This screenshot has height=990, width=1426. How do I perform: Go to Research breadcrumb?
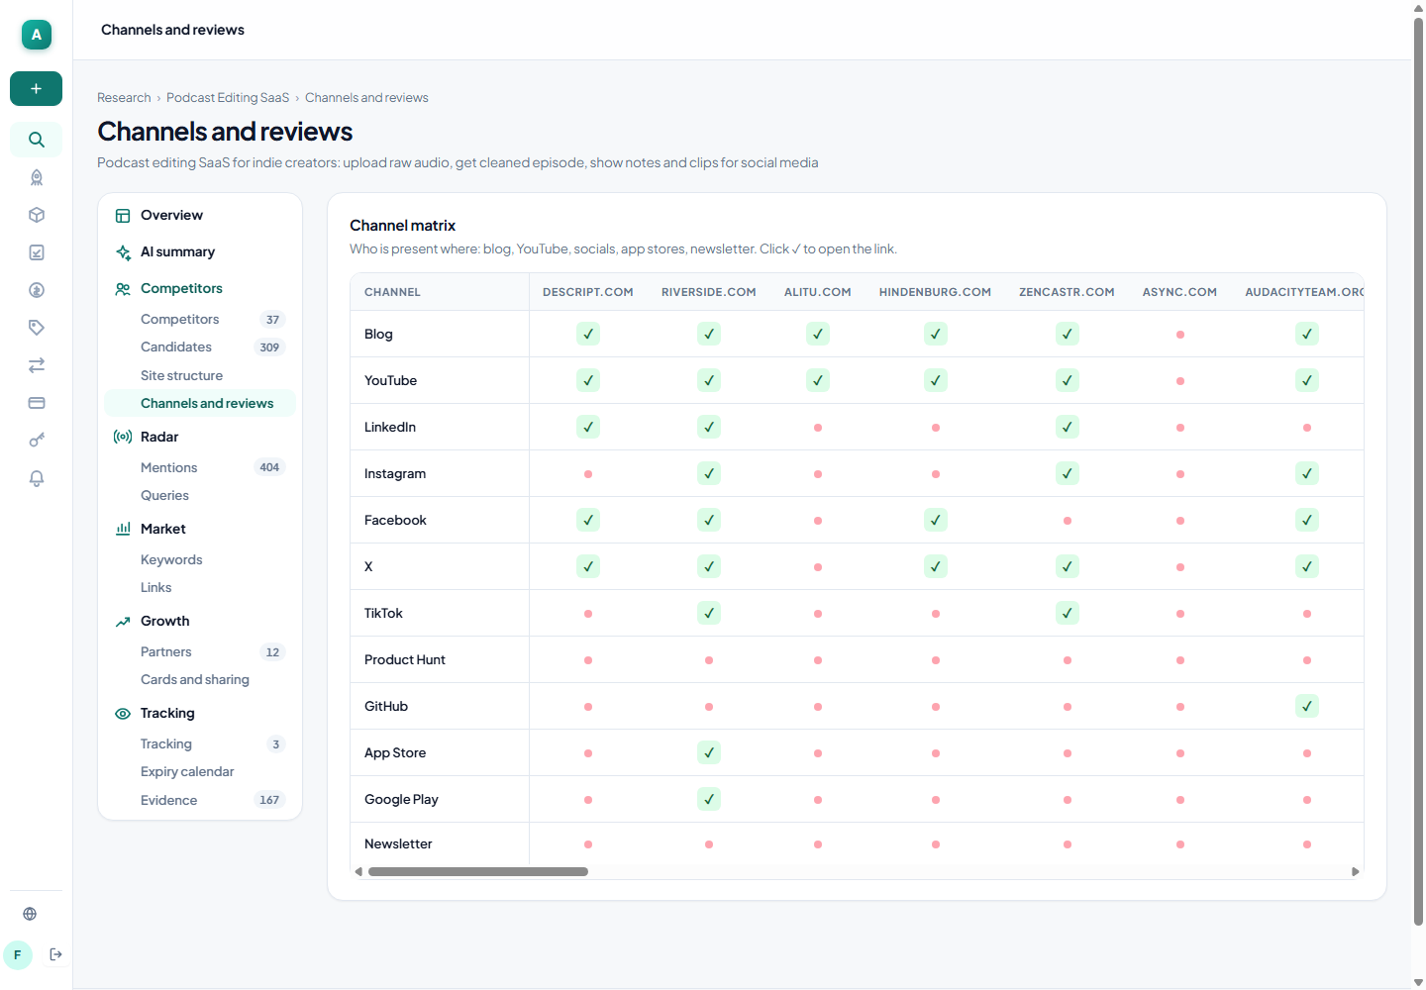pyautogui.click(x=124, y=97)
